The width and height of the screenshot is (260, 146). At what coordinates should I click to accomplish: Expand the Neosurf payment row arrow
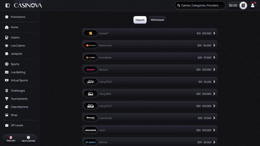click(x=214, y=69)
